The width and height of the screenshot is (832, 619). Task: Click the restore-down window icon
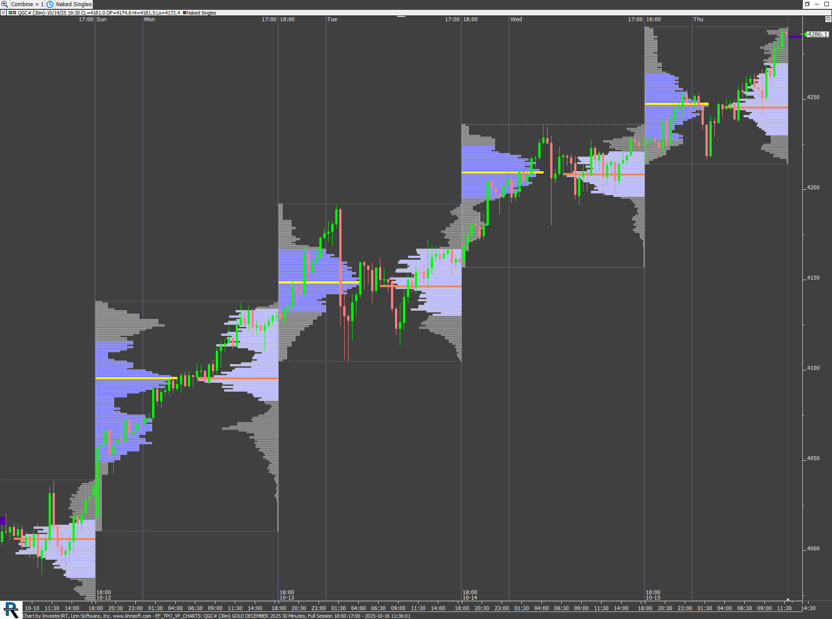point(807,4)
